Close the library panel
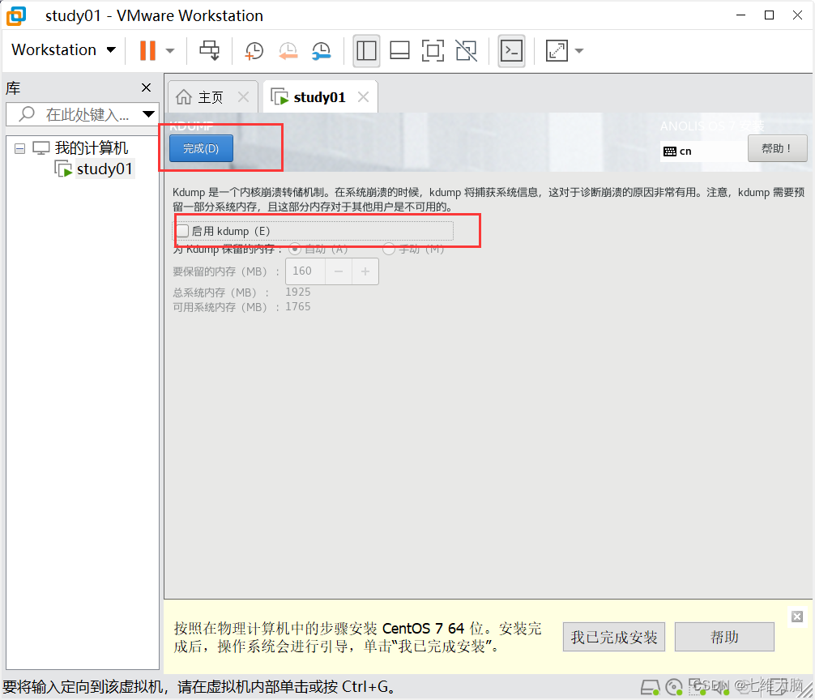The width and height of the screenshot is (815, 700). pos(147,87)
